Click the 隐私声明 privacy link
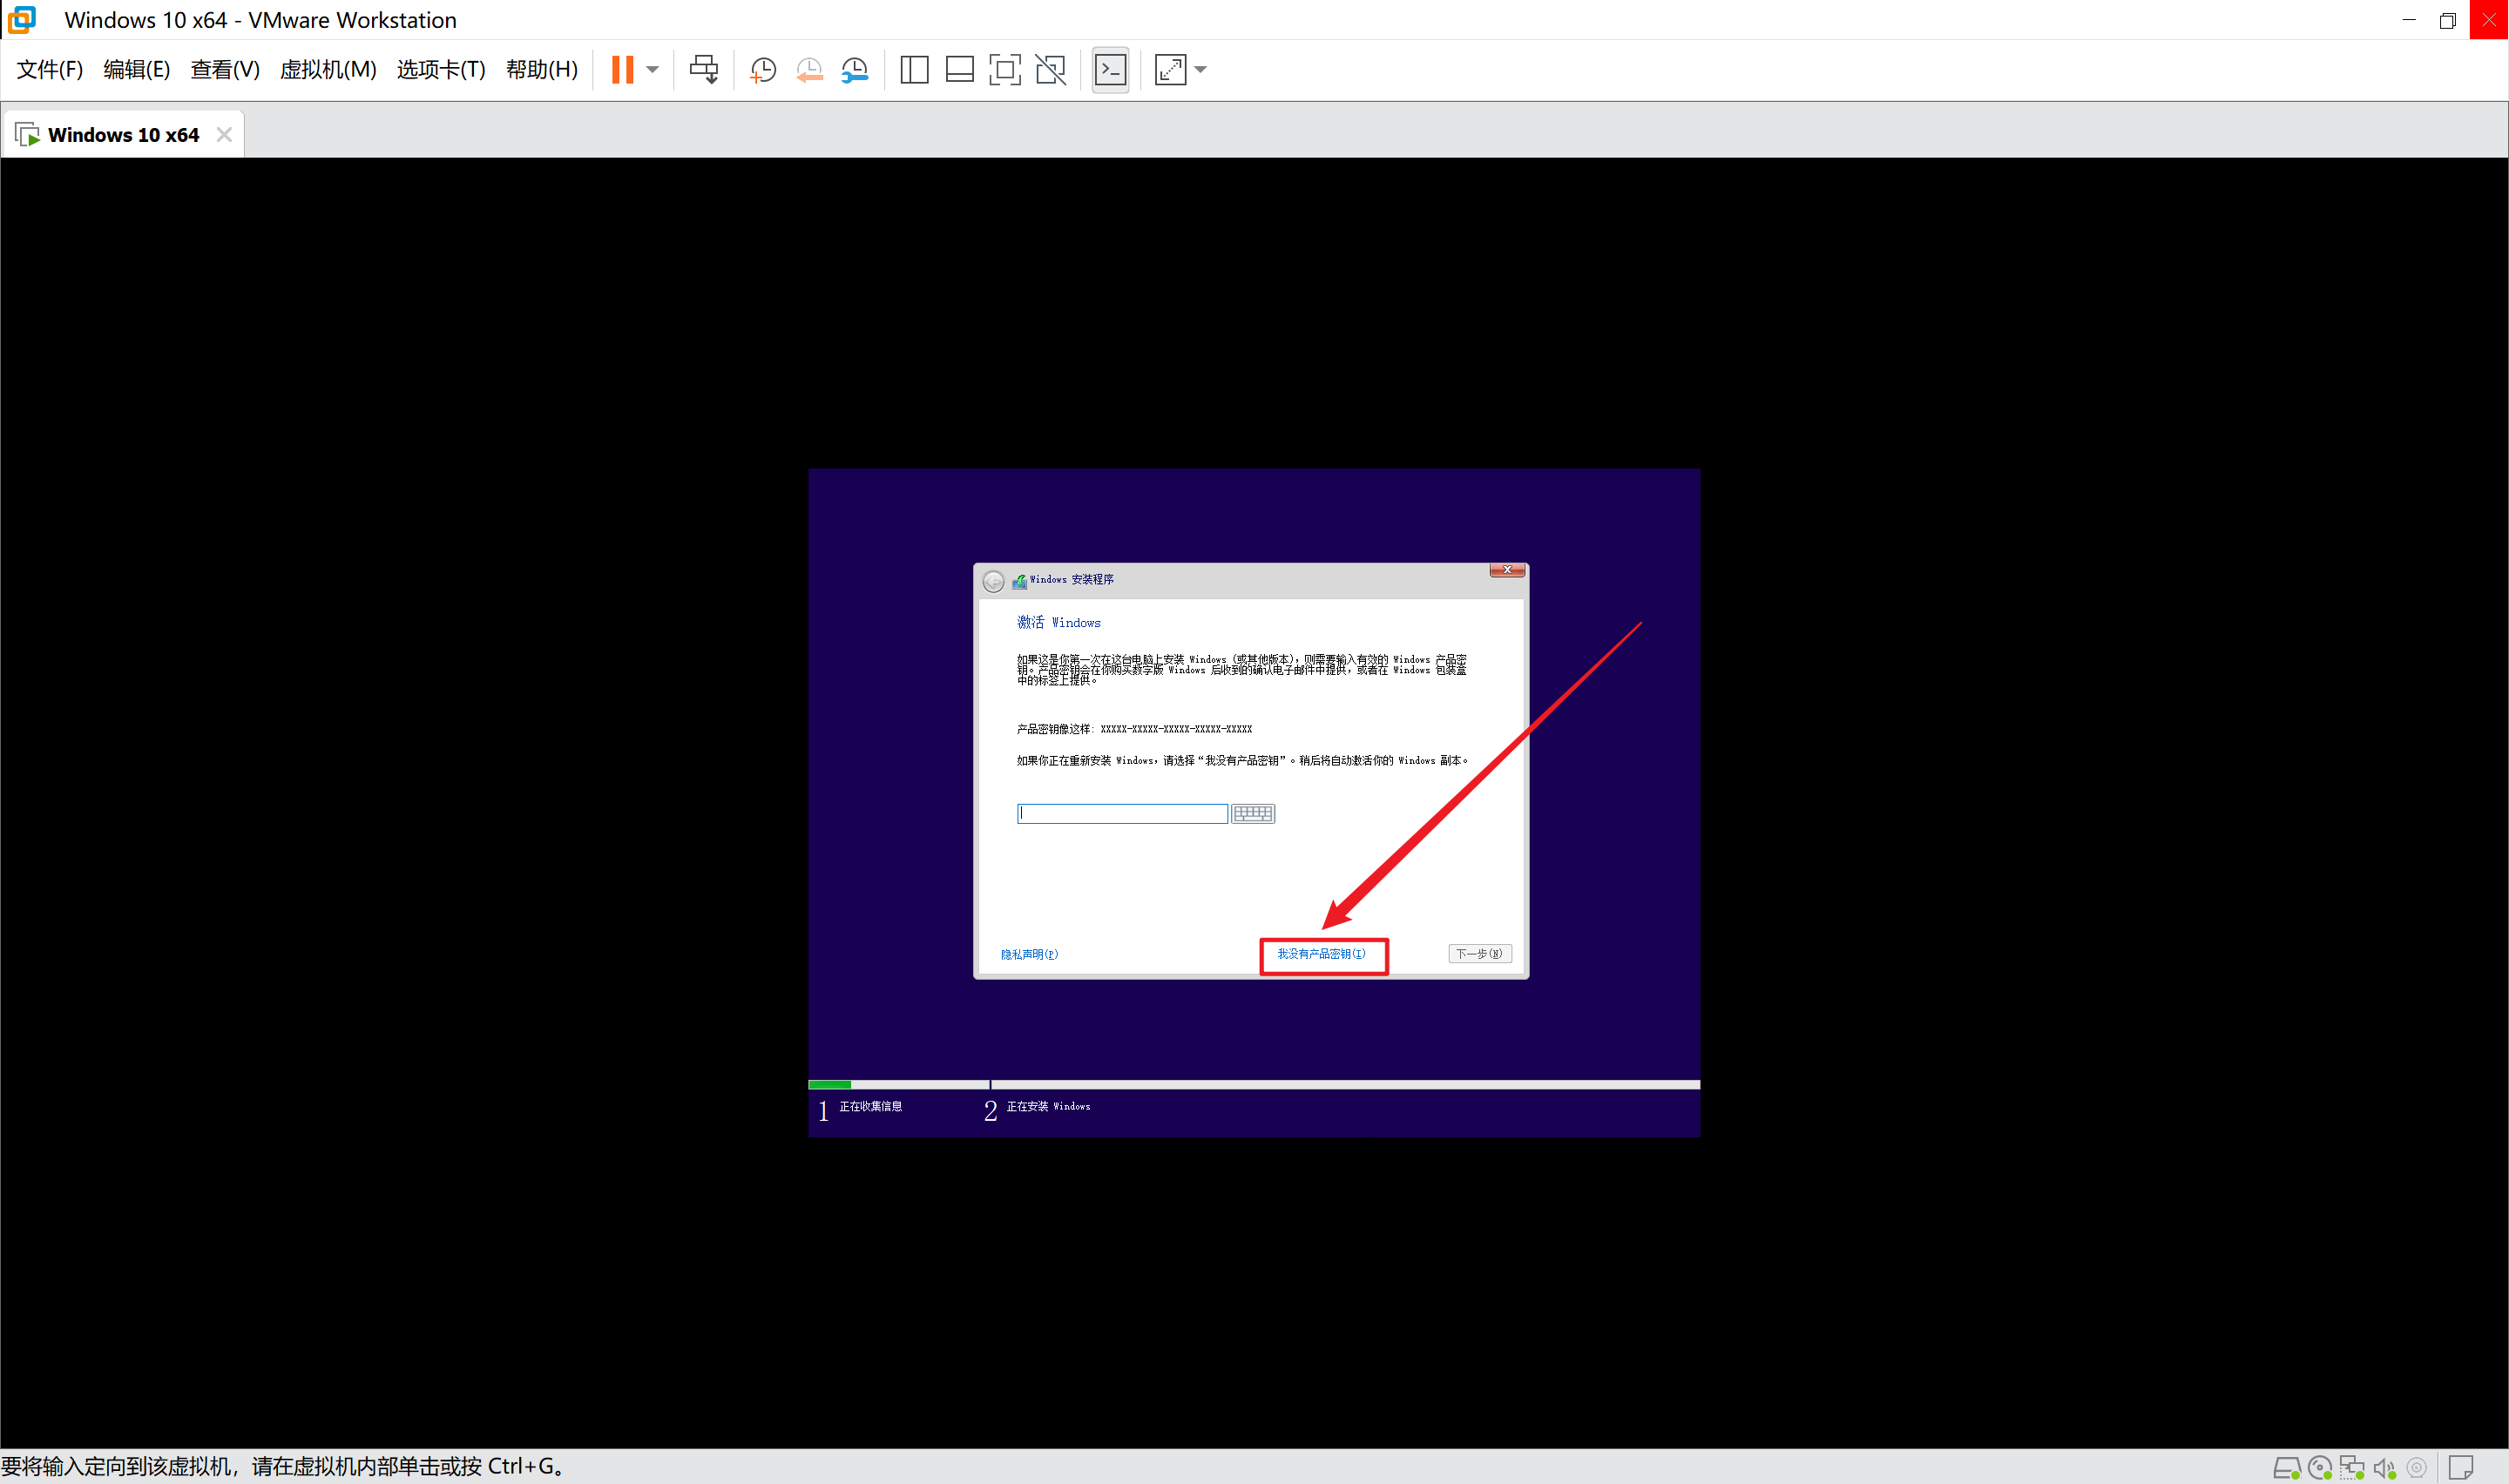 click(x=1029, y=954)
